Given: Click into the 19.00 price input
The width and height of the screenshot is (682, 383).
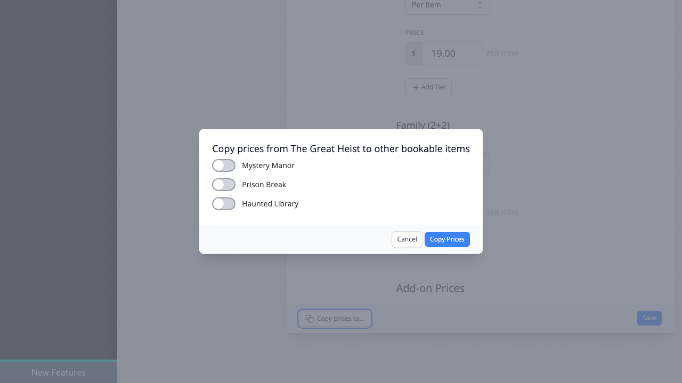Looking at the screenshot, I should (x=452, y=53).
